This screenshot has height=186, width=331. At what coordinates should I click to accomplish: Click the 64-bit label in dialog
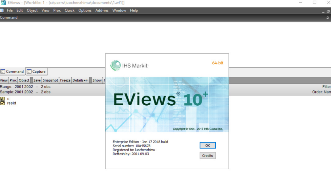click(218, 63)
